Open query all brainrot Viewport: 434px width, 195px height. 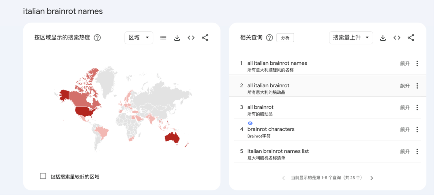260,107
